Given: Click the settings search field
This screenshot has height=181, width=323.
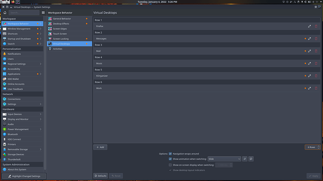Looking at the screenshot, I should tap(24, 13).
